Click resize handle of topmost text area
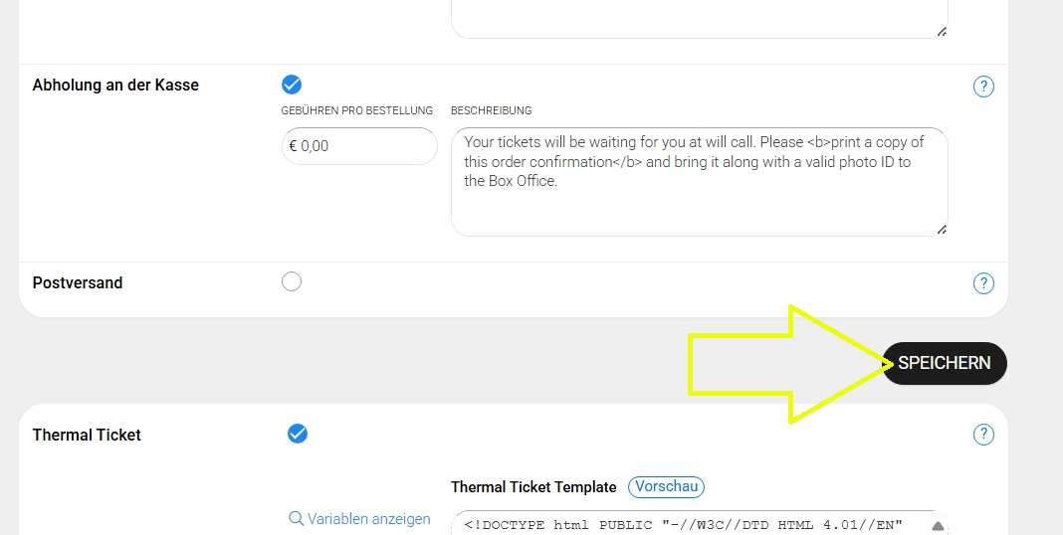 pos(941,31)
